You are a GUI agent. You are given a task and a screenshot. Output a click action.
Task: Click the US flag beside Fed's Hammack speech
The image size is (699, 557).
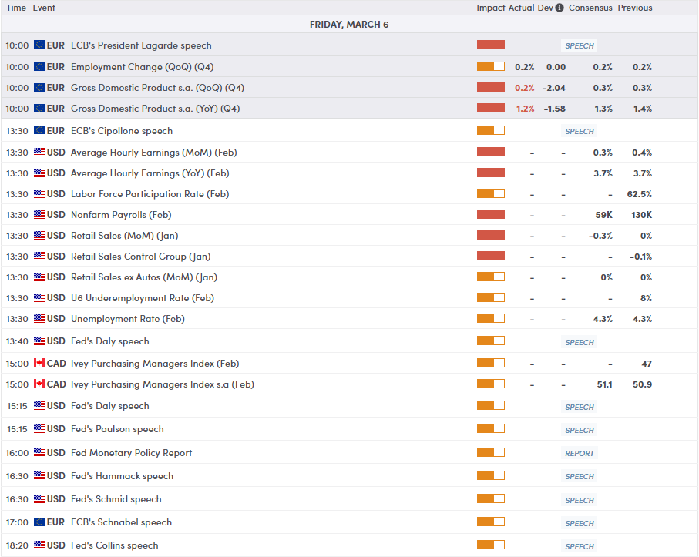click(39, 475)
